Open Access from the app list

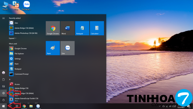(17, 84)
